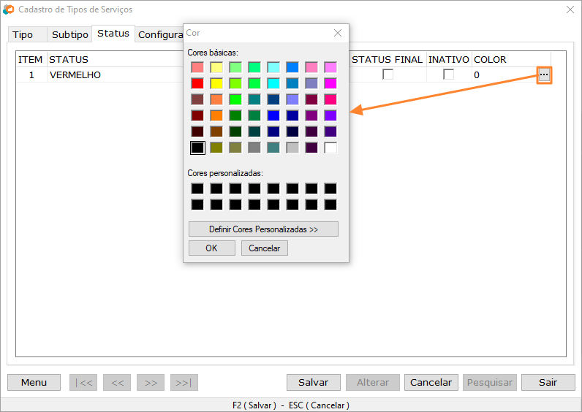The width and height of the screenshot is (582, 412).
Task: Open the Menu button
Action: coord(34,382)
